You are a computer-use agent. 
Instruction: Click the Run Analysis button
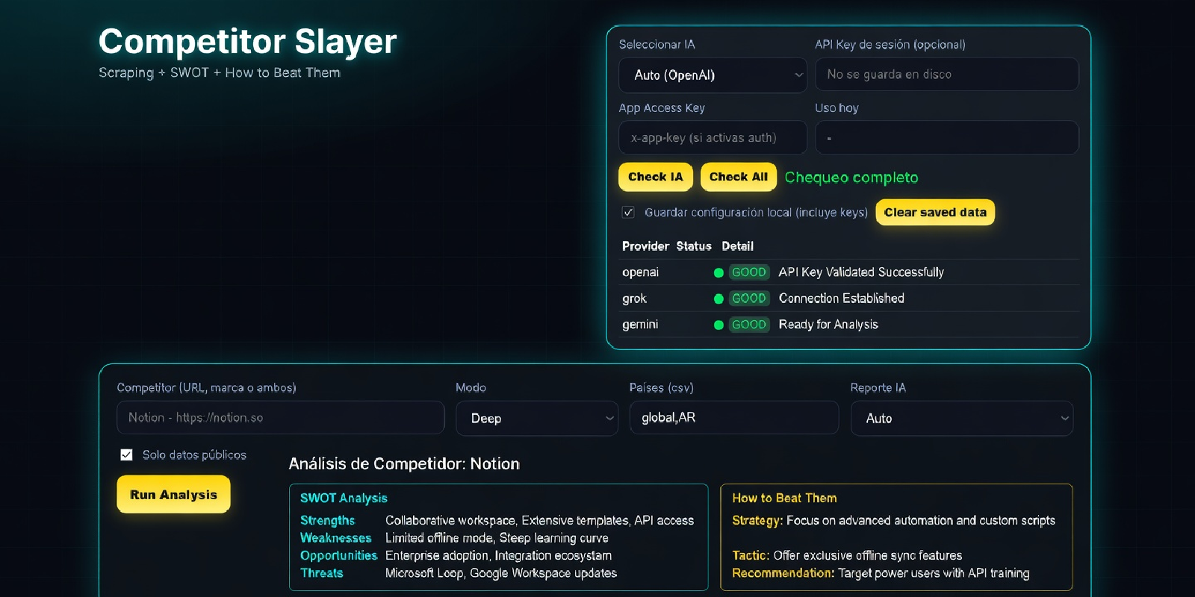click(x=173, y=495)
